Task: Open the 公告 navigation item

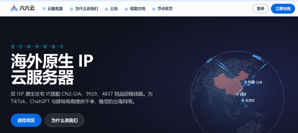Action: pos(114,9)
